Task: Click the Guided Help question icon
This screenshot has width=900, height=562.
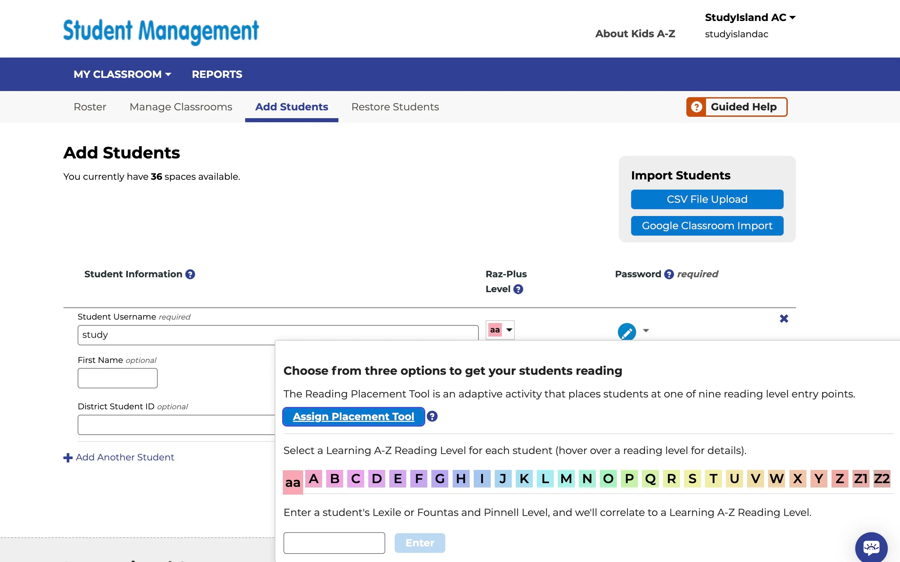Action: [697, 107]
